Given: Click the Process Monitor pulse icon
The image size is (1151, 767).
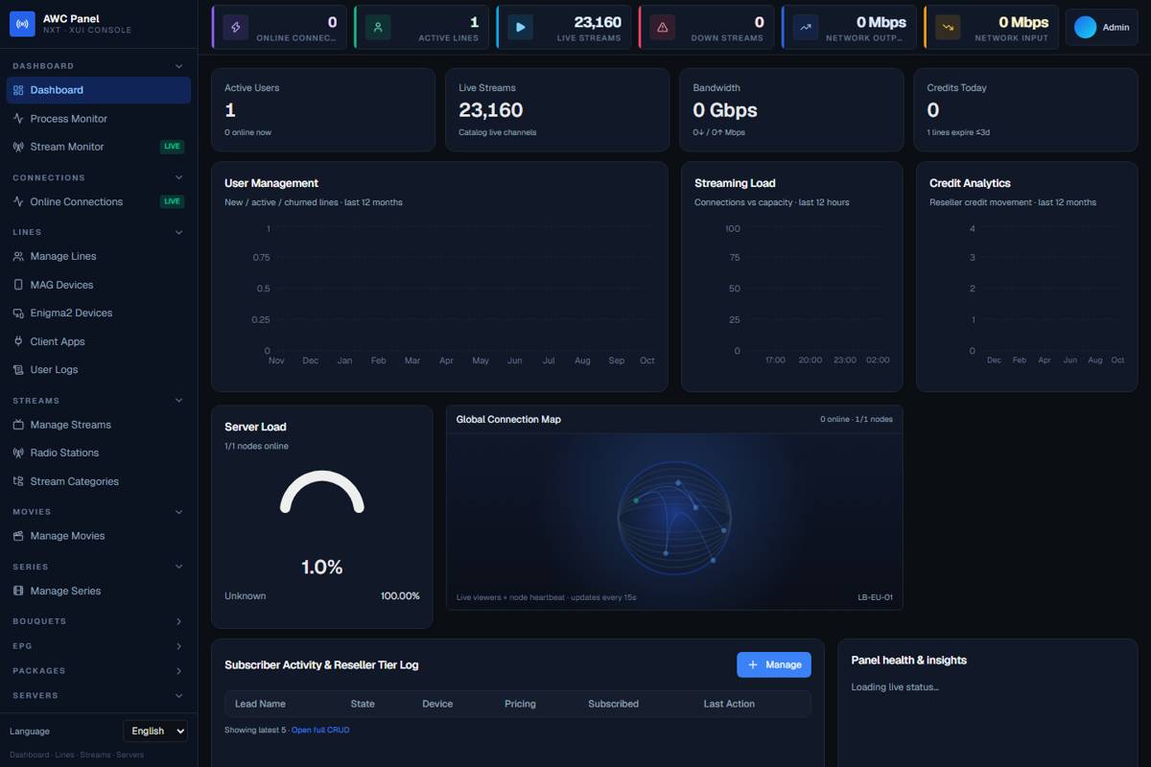Looking at the screenshot, I should pyautogui.click(x=18, y=119).
